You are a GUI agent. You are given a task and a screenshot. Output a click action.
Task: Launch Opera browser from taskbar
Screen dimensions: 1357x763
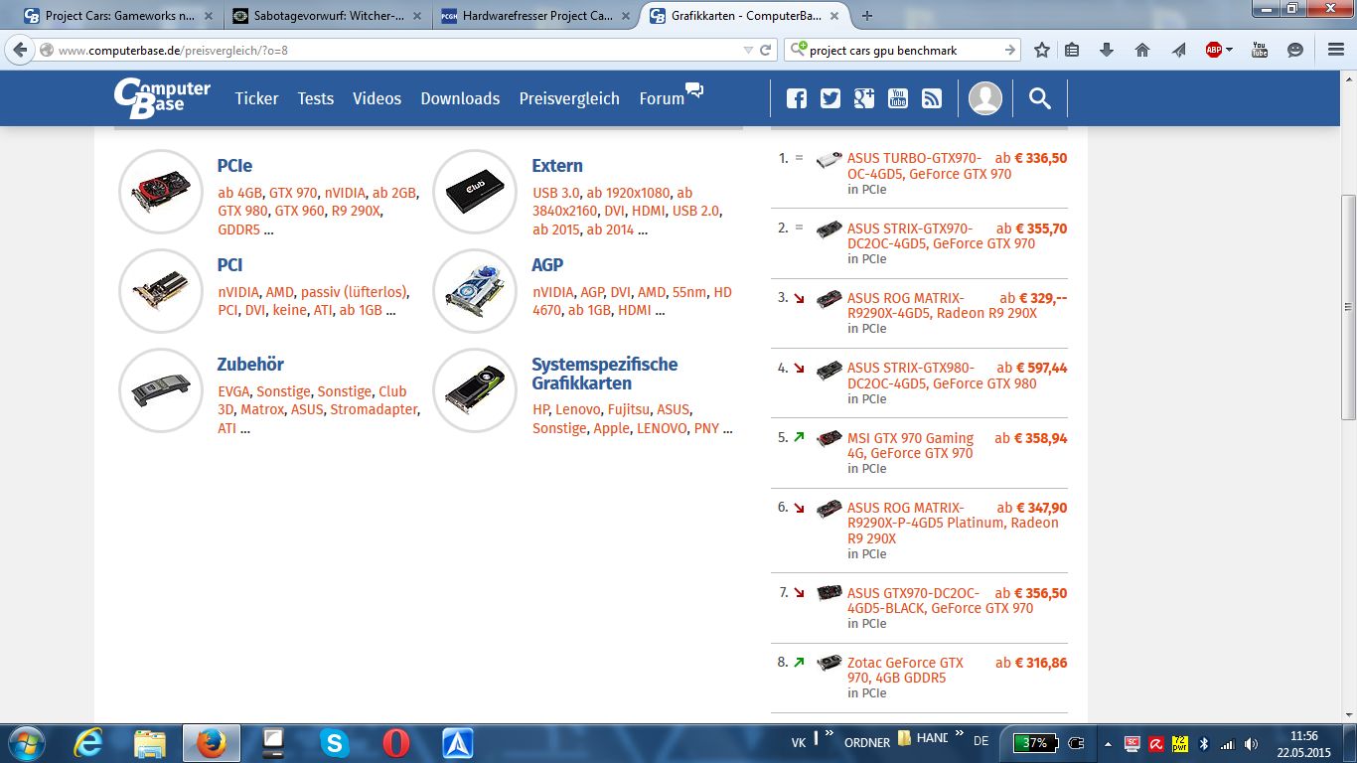(x=396, y=743)
